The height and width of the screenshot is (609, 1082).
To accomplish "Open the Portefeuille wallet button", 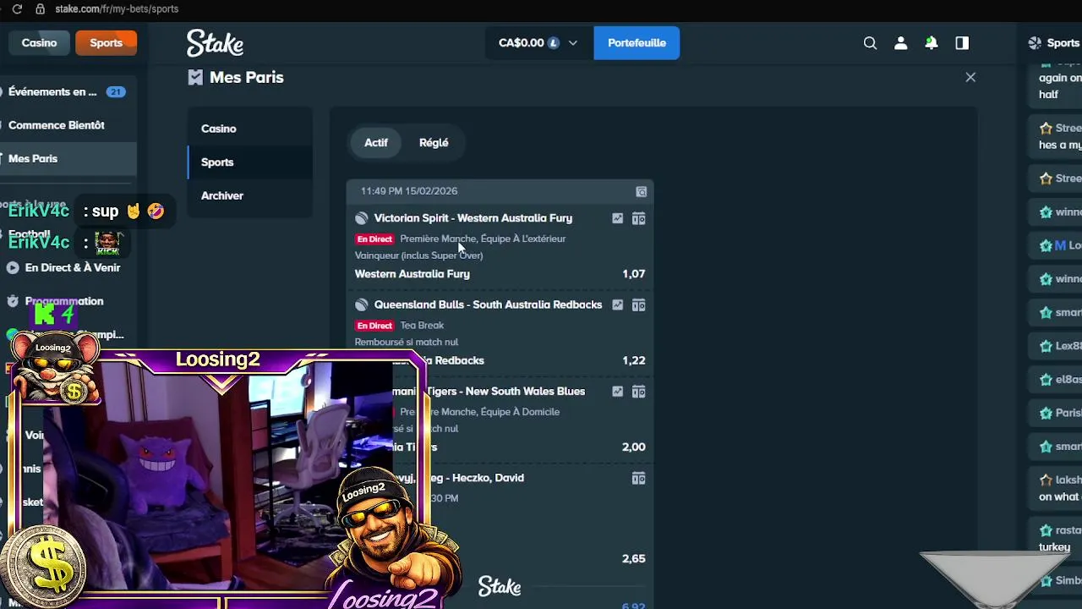I will pyautogui.click(x=637, y=43).
